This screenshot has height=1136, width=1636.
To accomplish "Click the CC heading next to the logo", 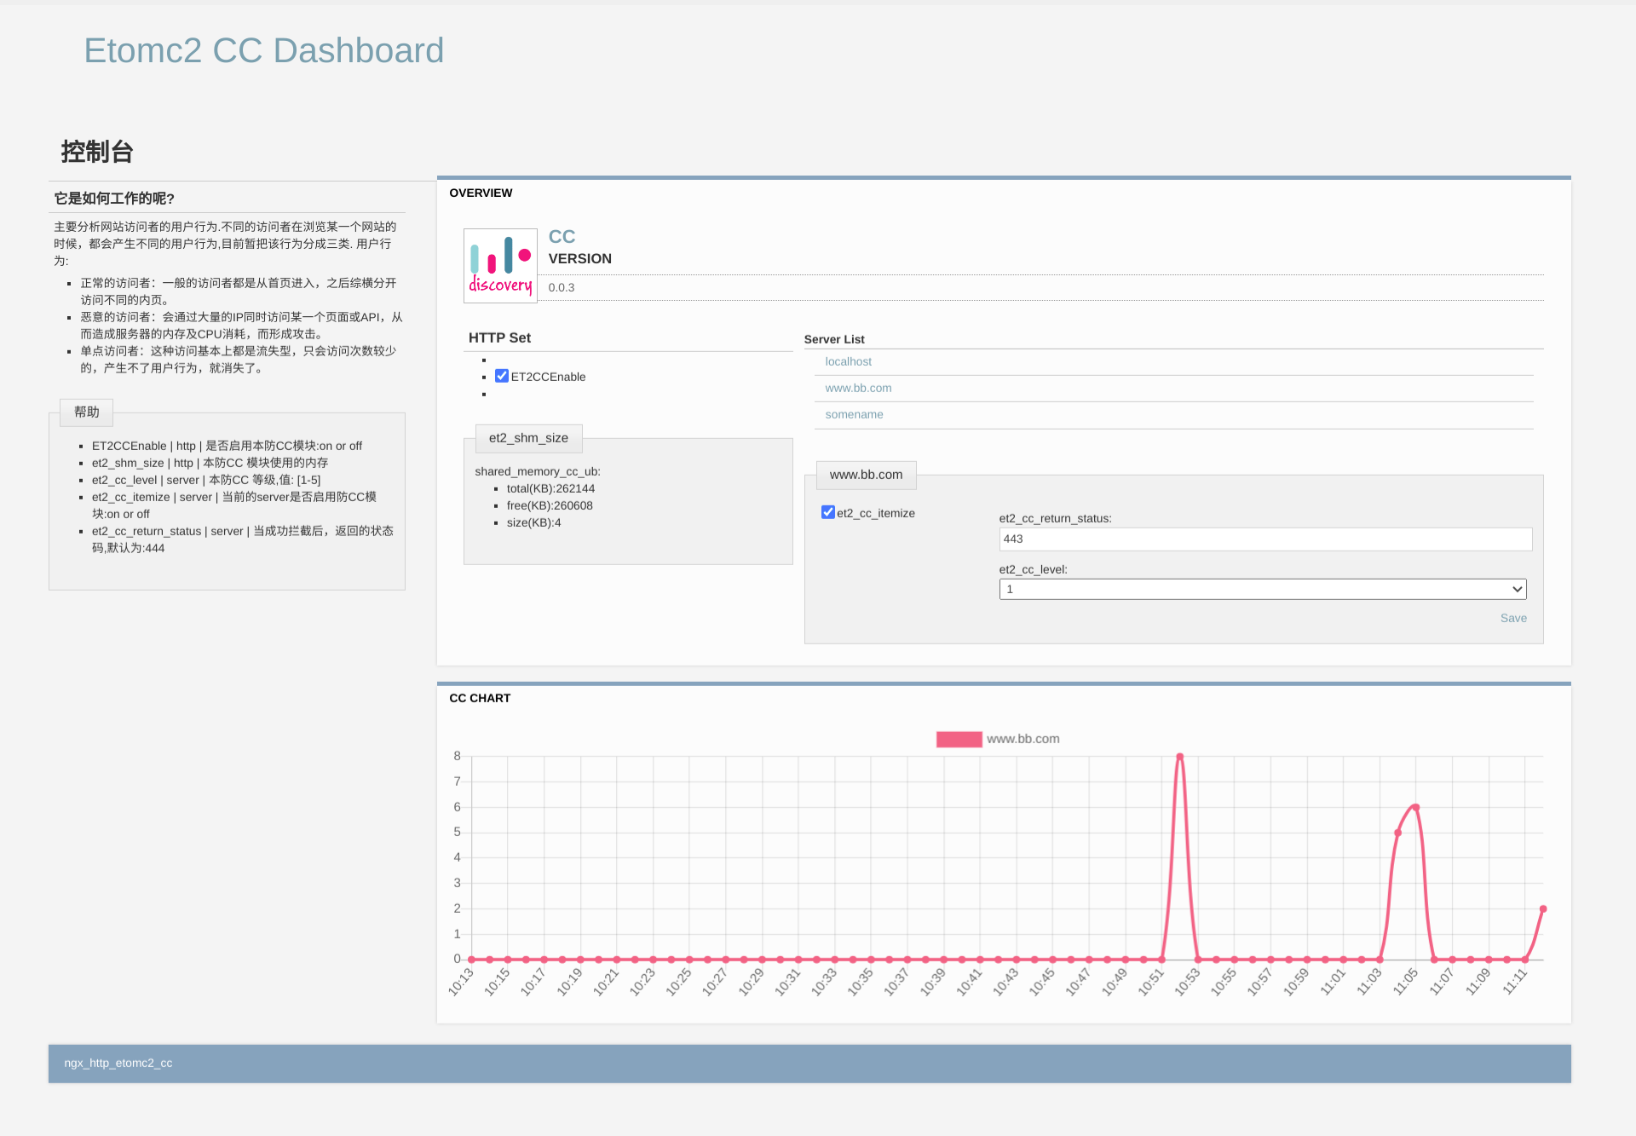I will [562, 236].
